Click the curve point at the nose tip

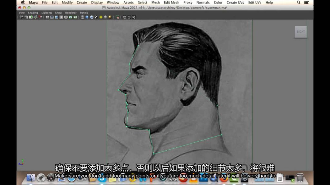[118, 90]
